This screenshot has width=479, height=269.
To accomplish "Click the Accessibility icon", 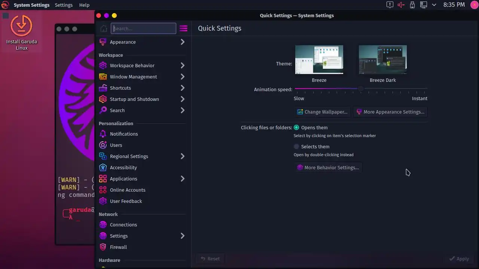I will pyautogui.click(x=103, y=167).
